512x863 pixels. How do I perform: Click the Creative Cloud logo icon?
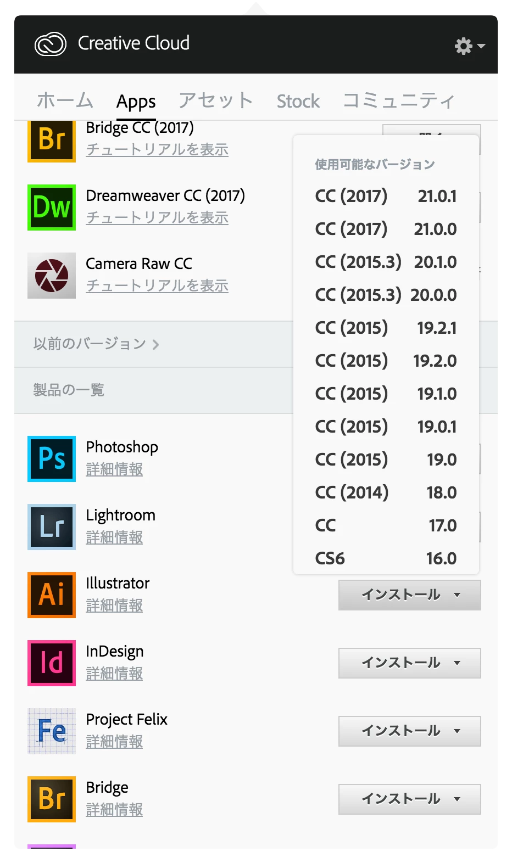[x=51, y=44]
